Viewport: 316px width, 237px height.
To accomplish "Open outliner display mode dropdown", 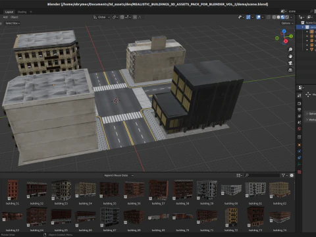I will point(302,17).
